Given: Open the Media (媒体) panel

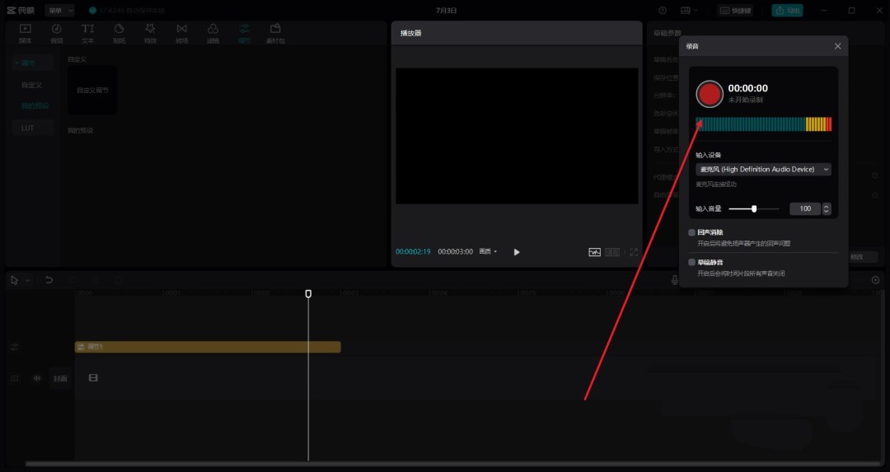Looking at the screenshot, I should [x=26, y=33].
